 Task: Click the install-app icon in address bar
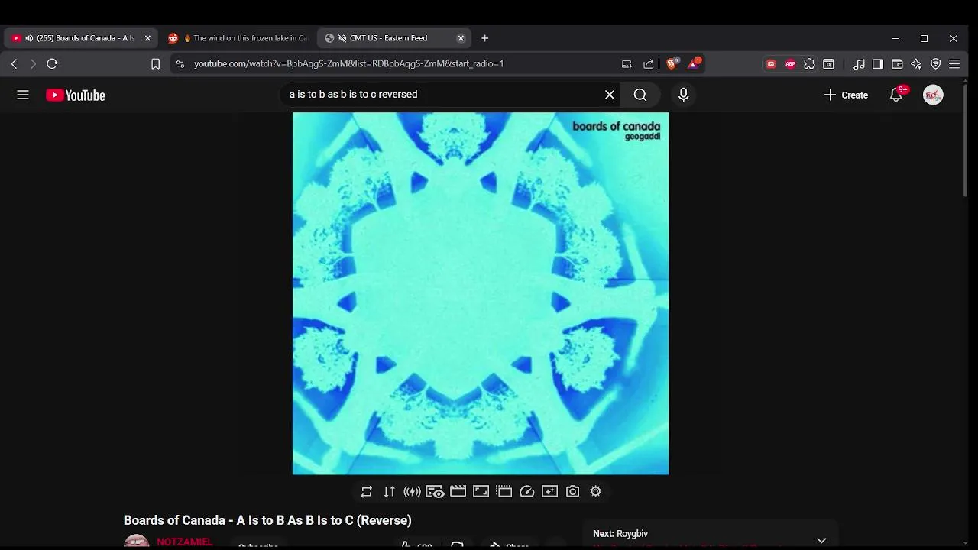627,64
